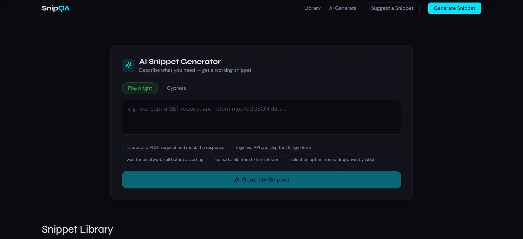Pick the 'intercept a POST request' suggestion chip
523x239 pixels.
(175, 148)
